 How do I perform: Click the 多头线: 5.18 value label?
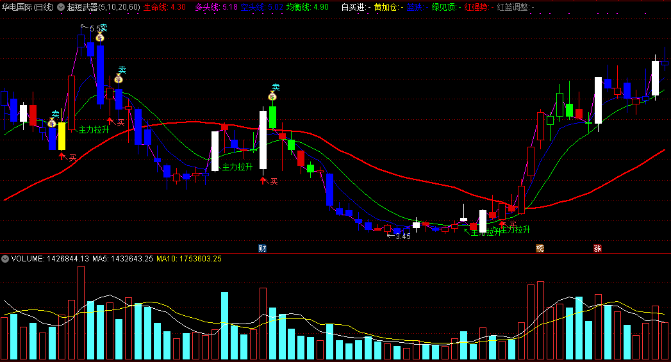pos(216,7)
